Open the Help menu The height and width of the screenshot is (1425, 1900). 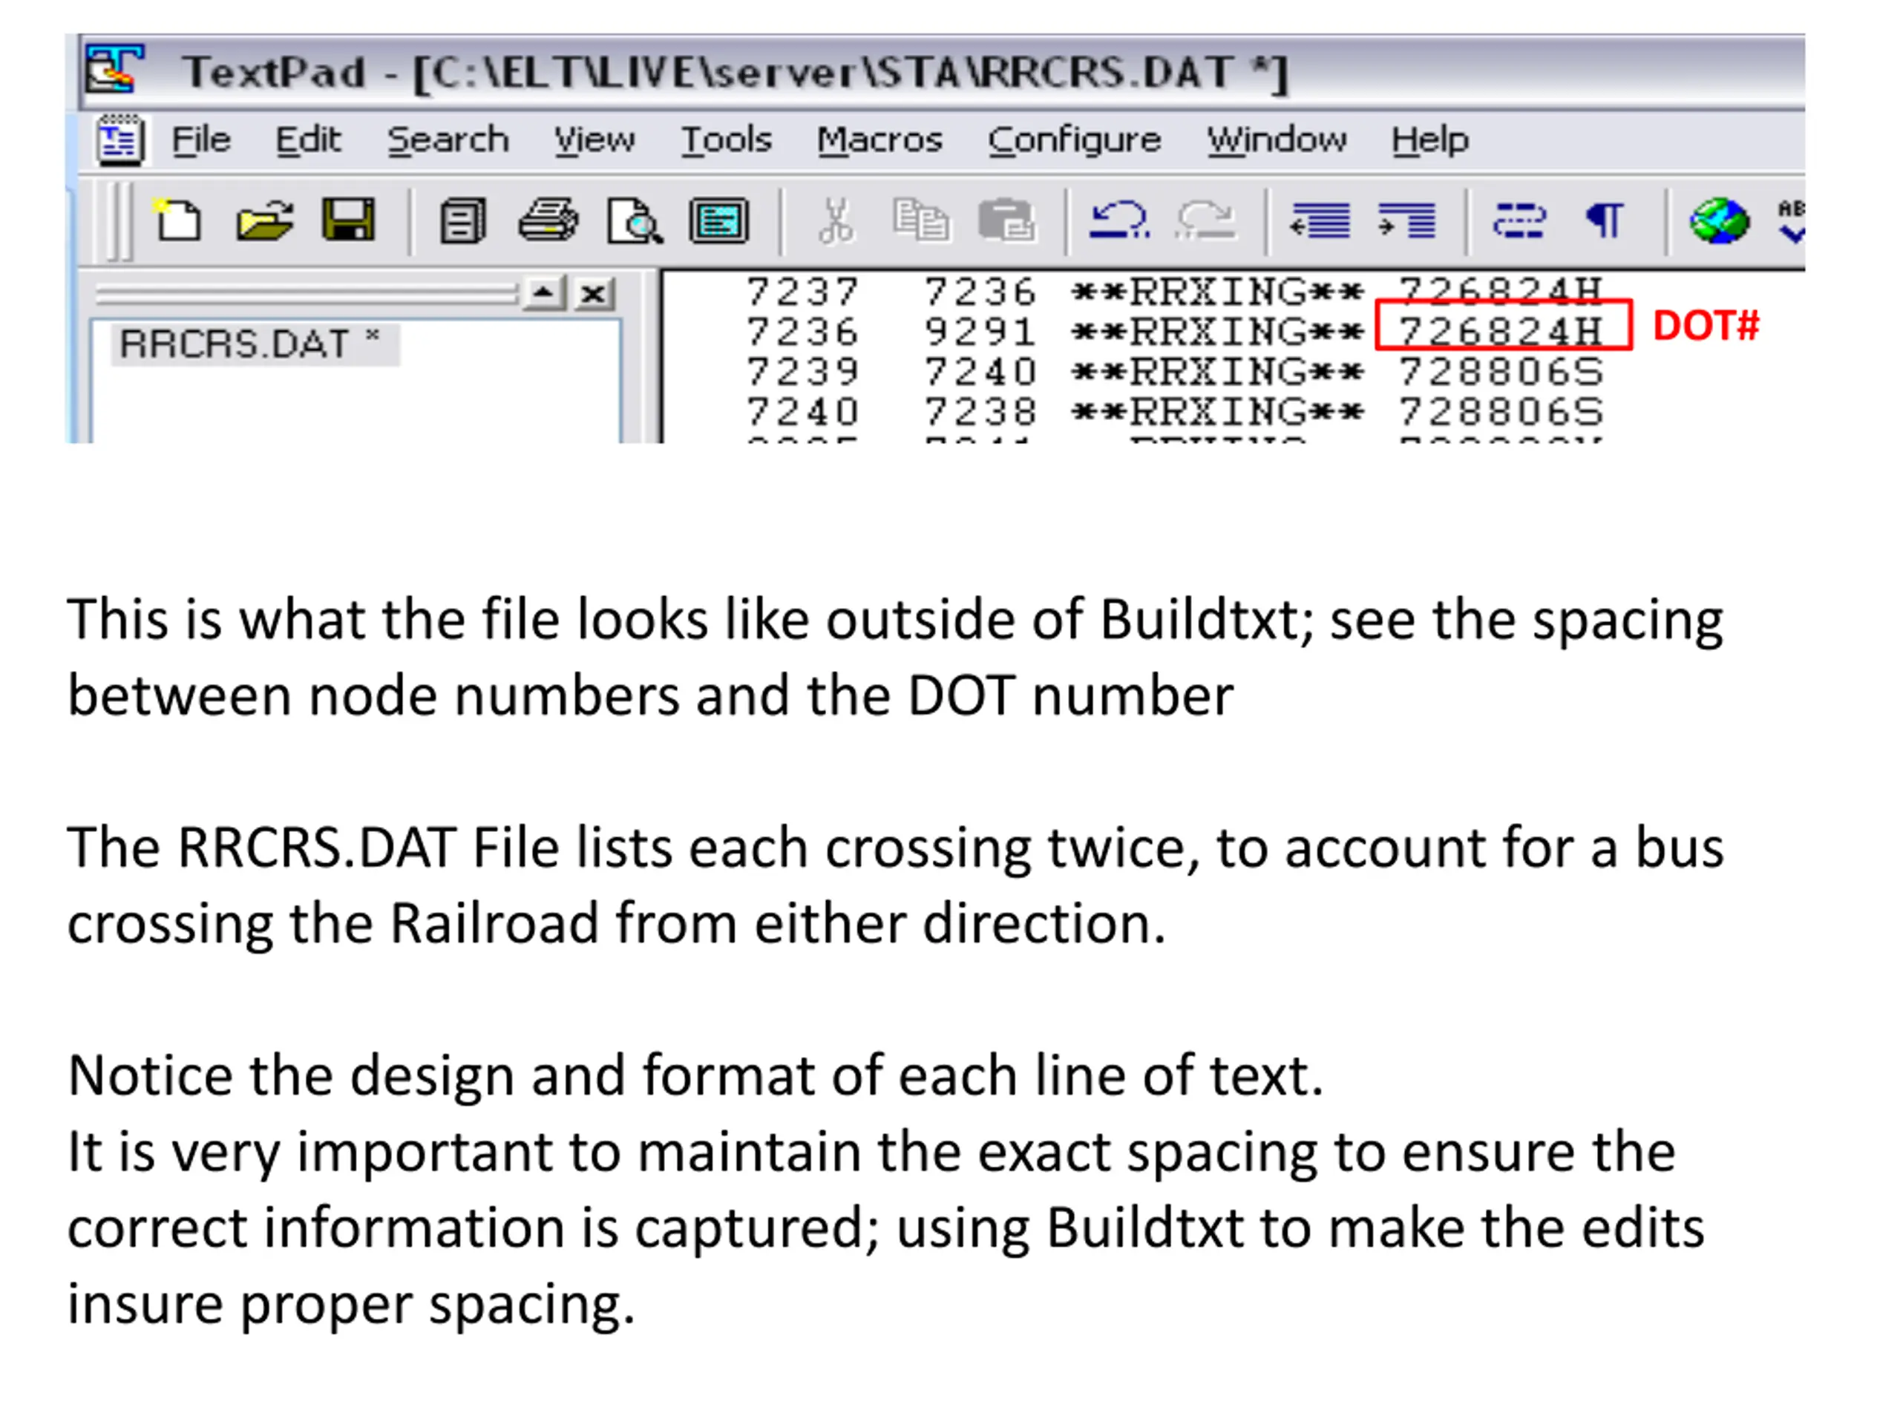tap(1430, 141)
